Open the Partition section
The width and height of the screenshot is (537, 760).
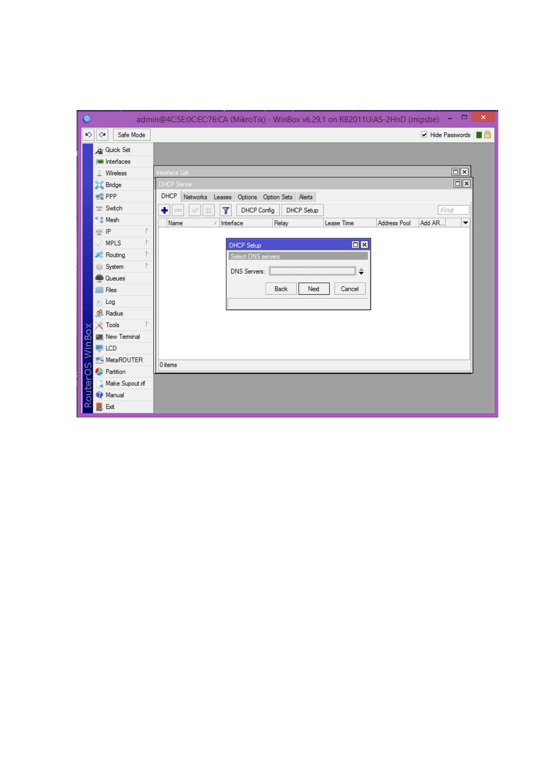pos(123,372)
